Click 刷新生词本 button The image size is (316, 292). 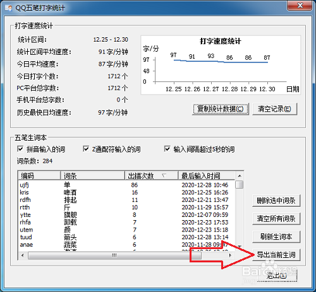(x=276, y=237)
